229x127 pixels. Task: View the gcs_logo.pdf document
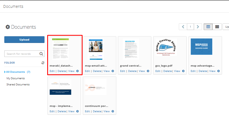[177, 71]
